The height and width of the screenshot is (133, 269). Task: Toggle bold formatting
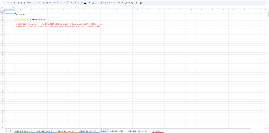pyautogui.click(x=75, y=3)
